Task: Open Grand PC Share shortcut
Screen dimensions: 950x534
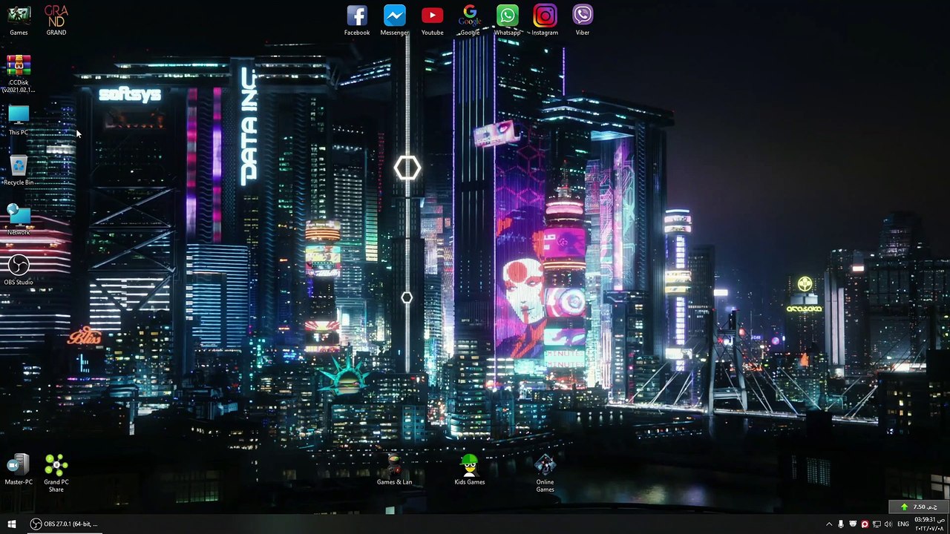Action: click(x=56, y=473)
